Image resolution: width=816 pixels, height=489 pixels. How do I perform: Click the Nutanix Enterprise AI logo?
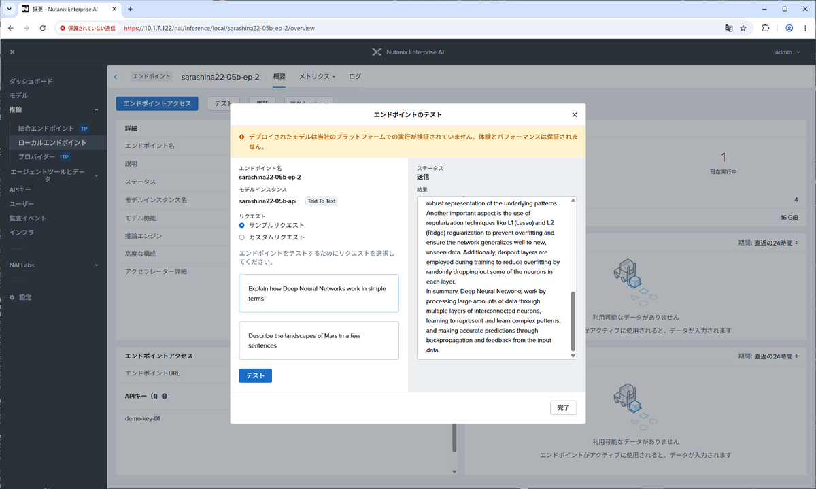coord(408,52)
